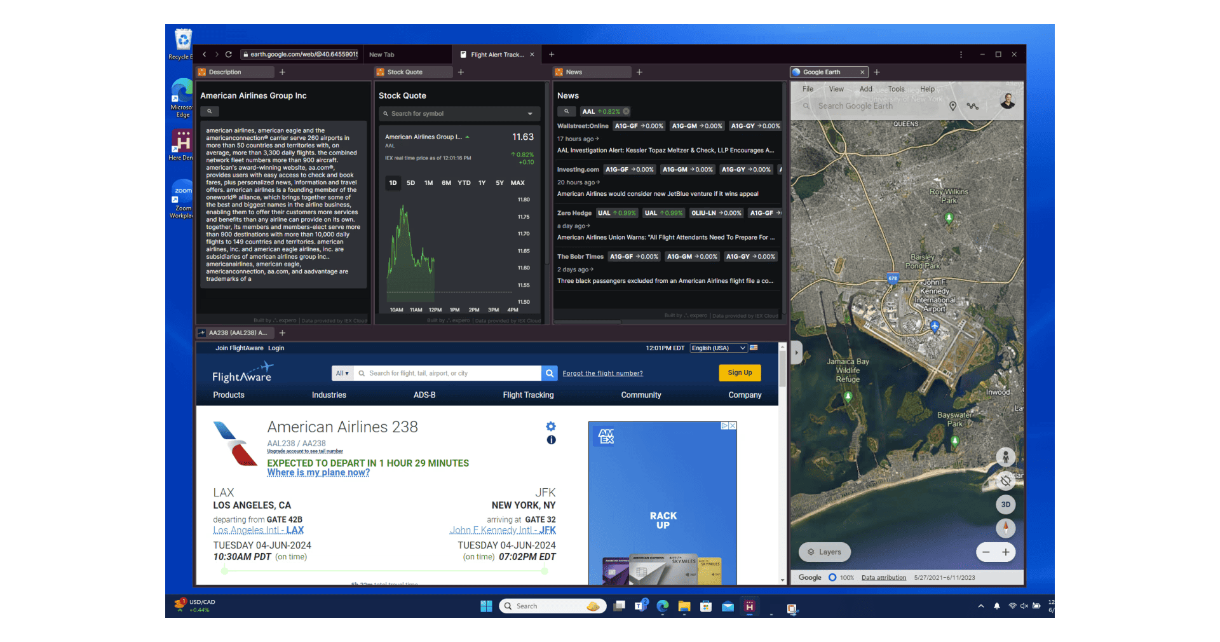Go back with the browser back arrow
Screen dimensions: 1220x642
205,55
